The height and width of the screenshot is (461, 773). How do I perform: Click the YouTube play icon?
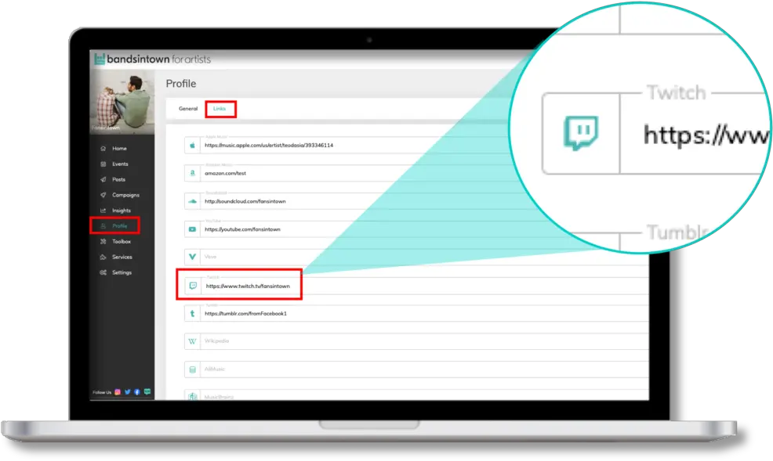pos(193,229)
